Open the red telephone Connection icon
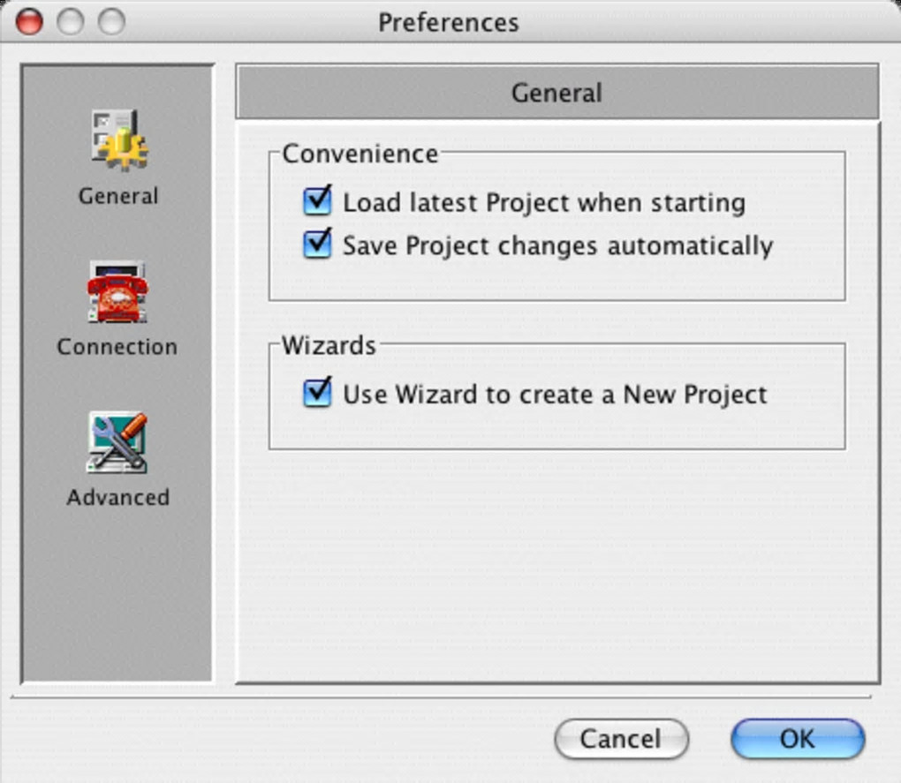The image size is (901, 783). [117, 292]
